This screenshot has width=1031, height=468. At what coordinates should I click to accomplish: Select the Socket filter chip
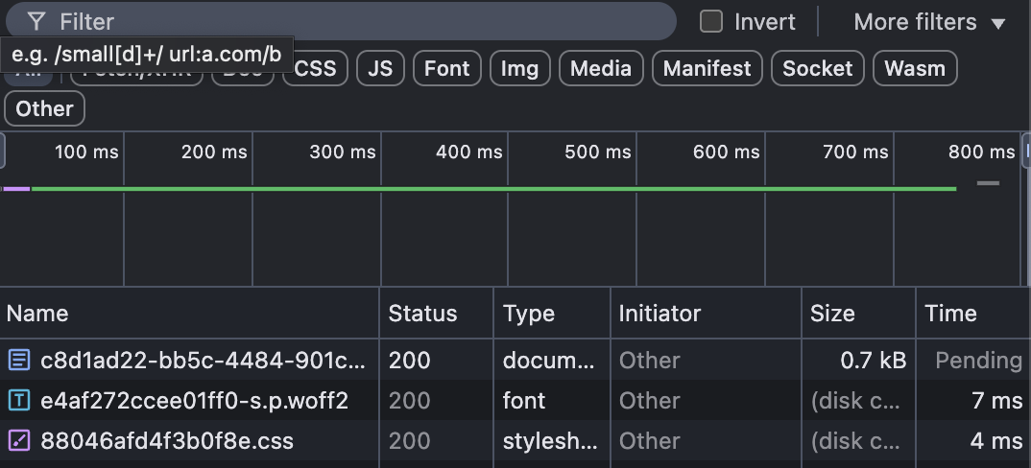point(817,68)
